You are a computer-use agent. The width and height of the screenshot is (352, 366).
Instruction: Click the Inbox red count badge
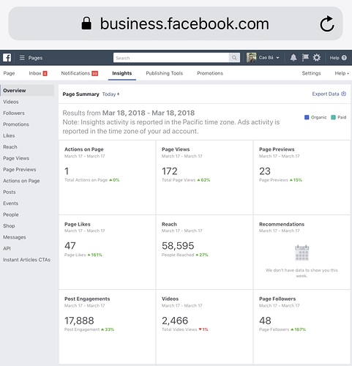point(45,73)
